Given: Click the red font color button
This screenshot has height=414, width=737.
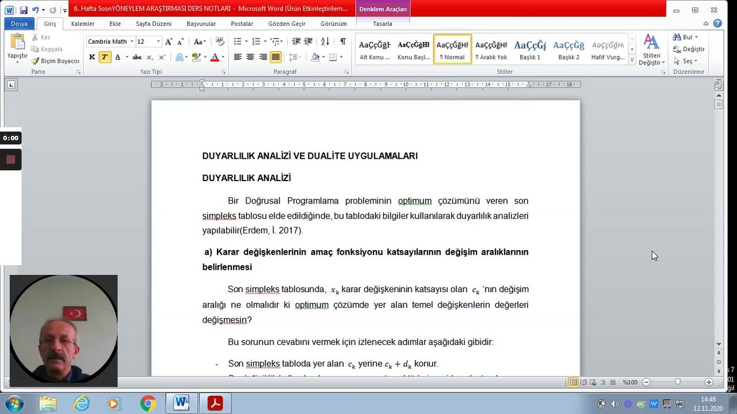Looking at the screenshot, I should (215, 57).
